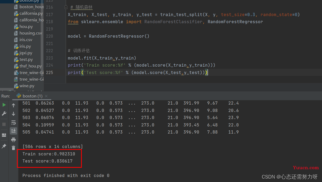Click 'Process finished with exit code 0' line
Viewport: 322px width, 182px height.
click(66, 175)
